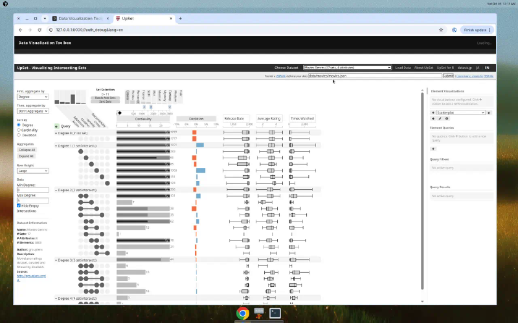Image resolution: width=518 pixels, height=323 pixels.
Task: Click the Average Rating column header
Action: click(269, 118)
